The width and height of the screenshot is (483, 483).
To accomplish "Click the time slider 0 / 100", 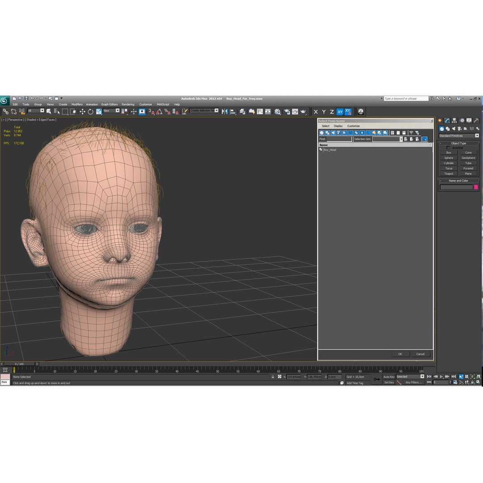I will (19, 364).
